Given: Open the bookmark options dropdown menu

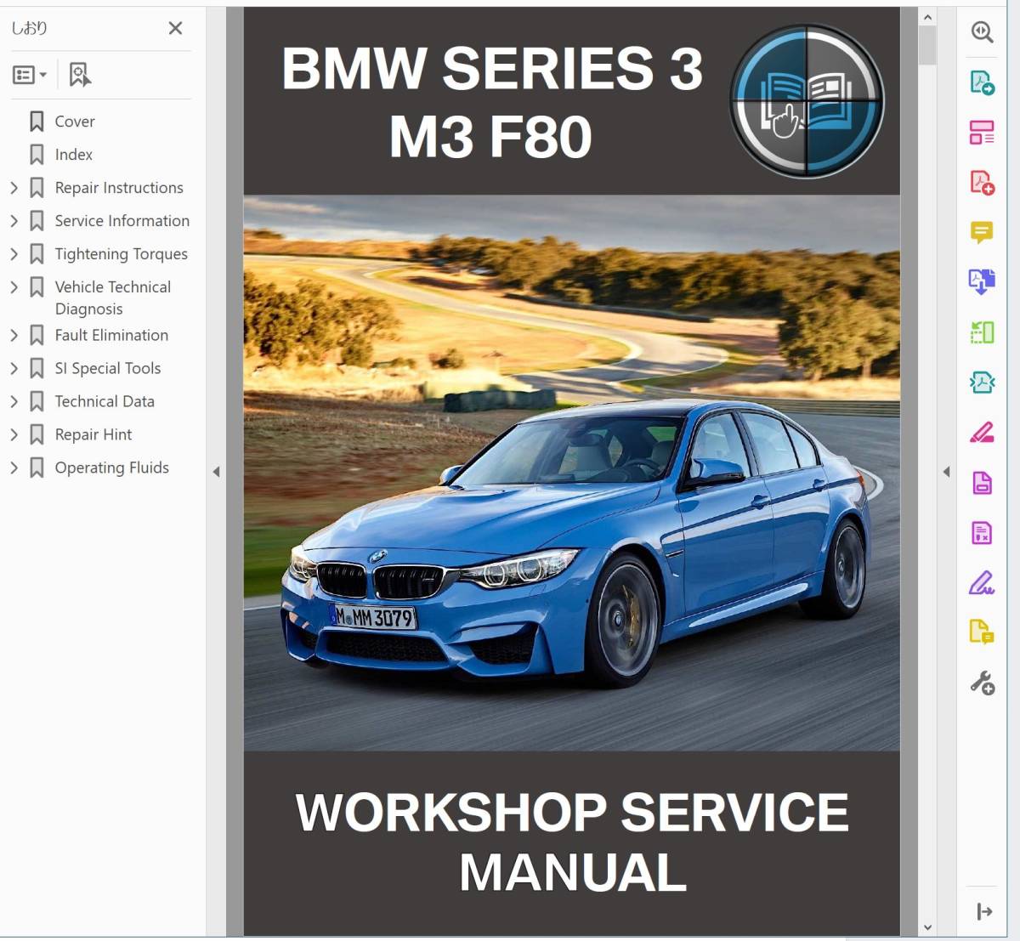Looking at the screenshot, I should (x=30, y=75).
